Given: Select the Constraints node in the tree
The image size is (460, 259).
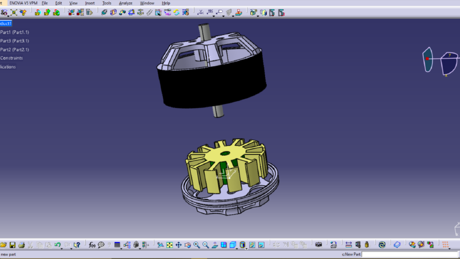Looking at the screenshot, I should pos(11,58).
